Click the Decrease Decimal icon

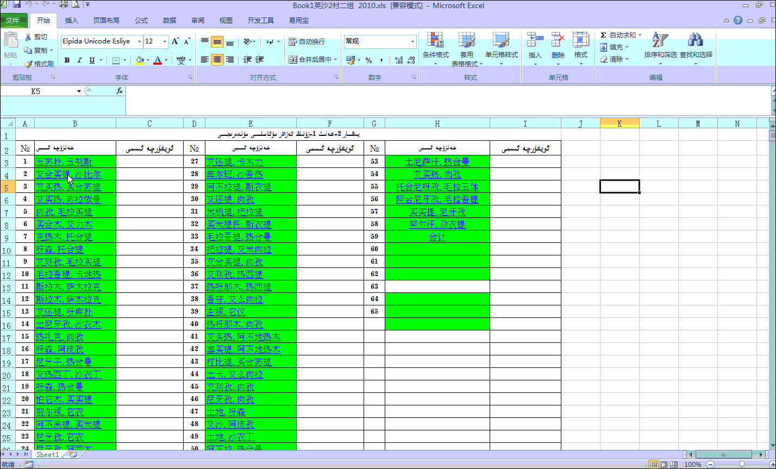[411, 60]
